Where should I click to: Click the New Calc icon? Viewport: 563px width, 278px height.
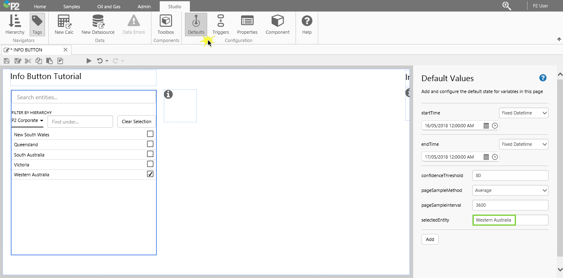(x=64, y=24)
